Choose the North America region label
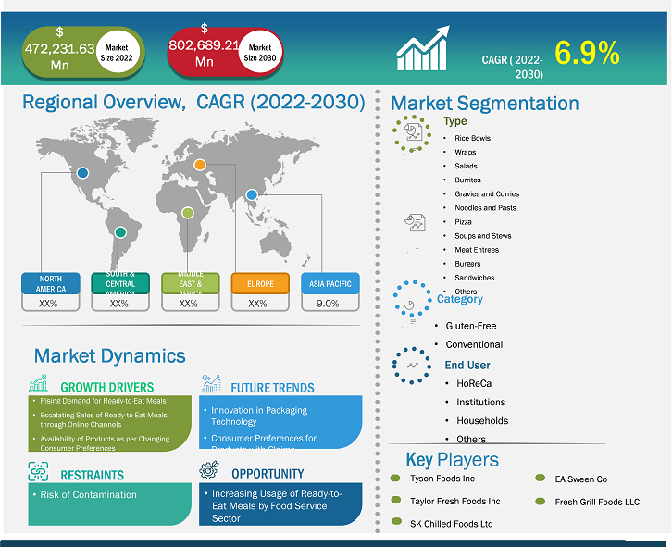 point(51,283)
